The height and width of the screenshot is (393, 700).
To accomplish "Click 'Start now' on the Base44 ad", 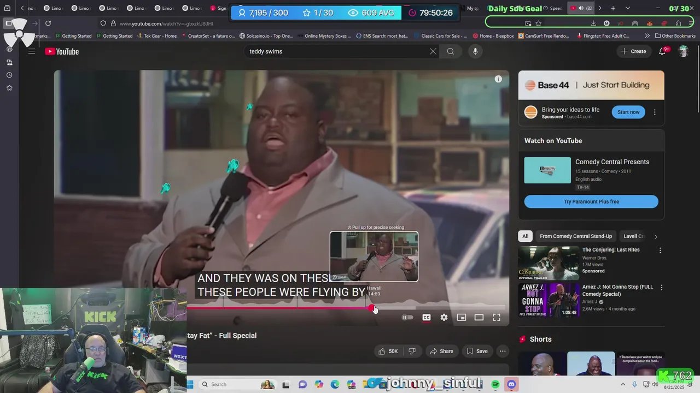I will click(x=628, y=112).
